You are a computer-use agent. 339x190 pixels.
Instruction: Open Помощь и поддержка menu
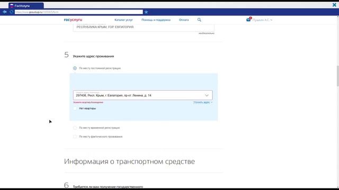[156, 20]
